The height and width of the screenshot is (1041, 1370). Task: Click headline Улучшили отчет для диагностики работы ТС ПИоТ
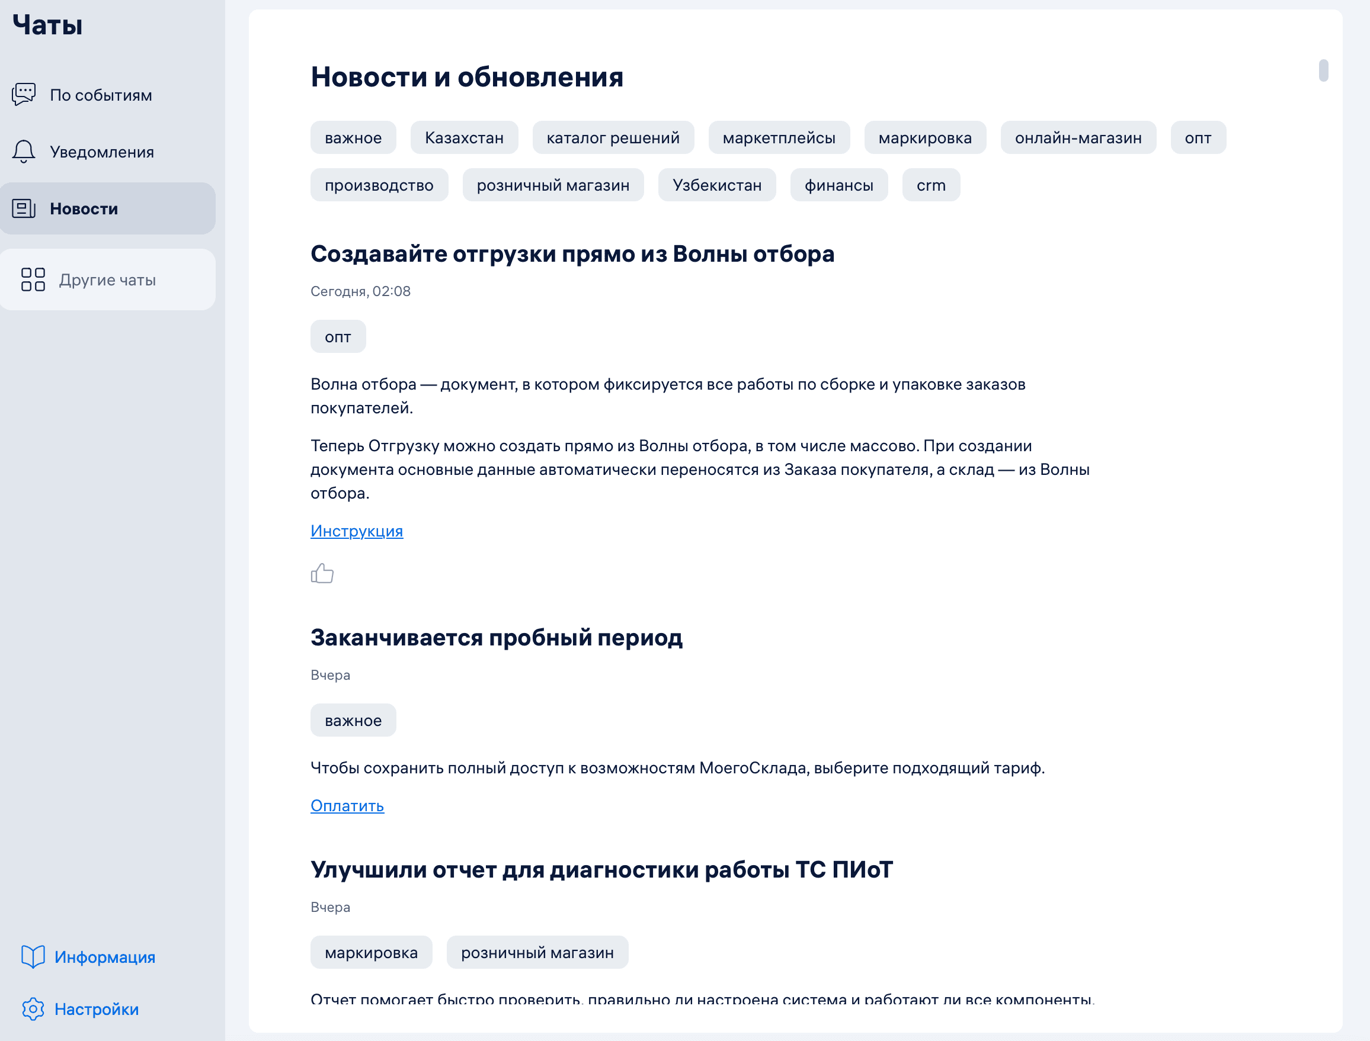tap(601, 869)
